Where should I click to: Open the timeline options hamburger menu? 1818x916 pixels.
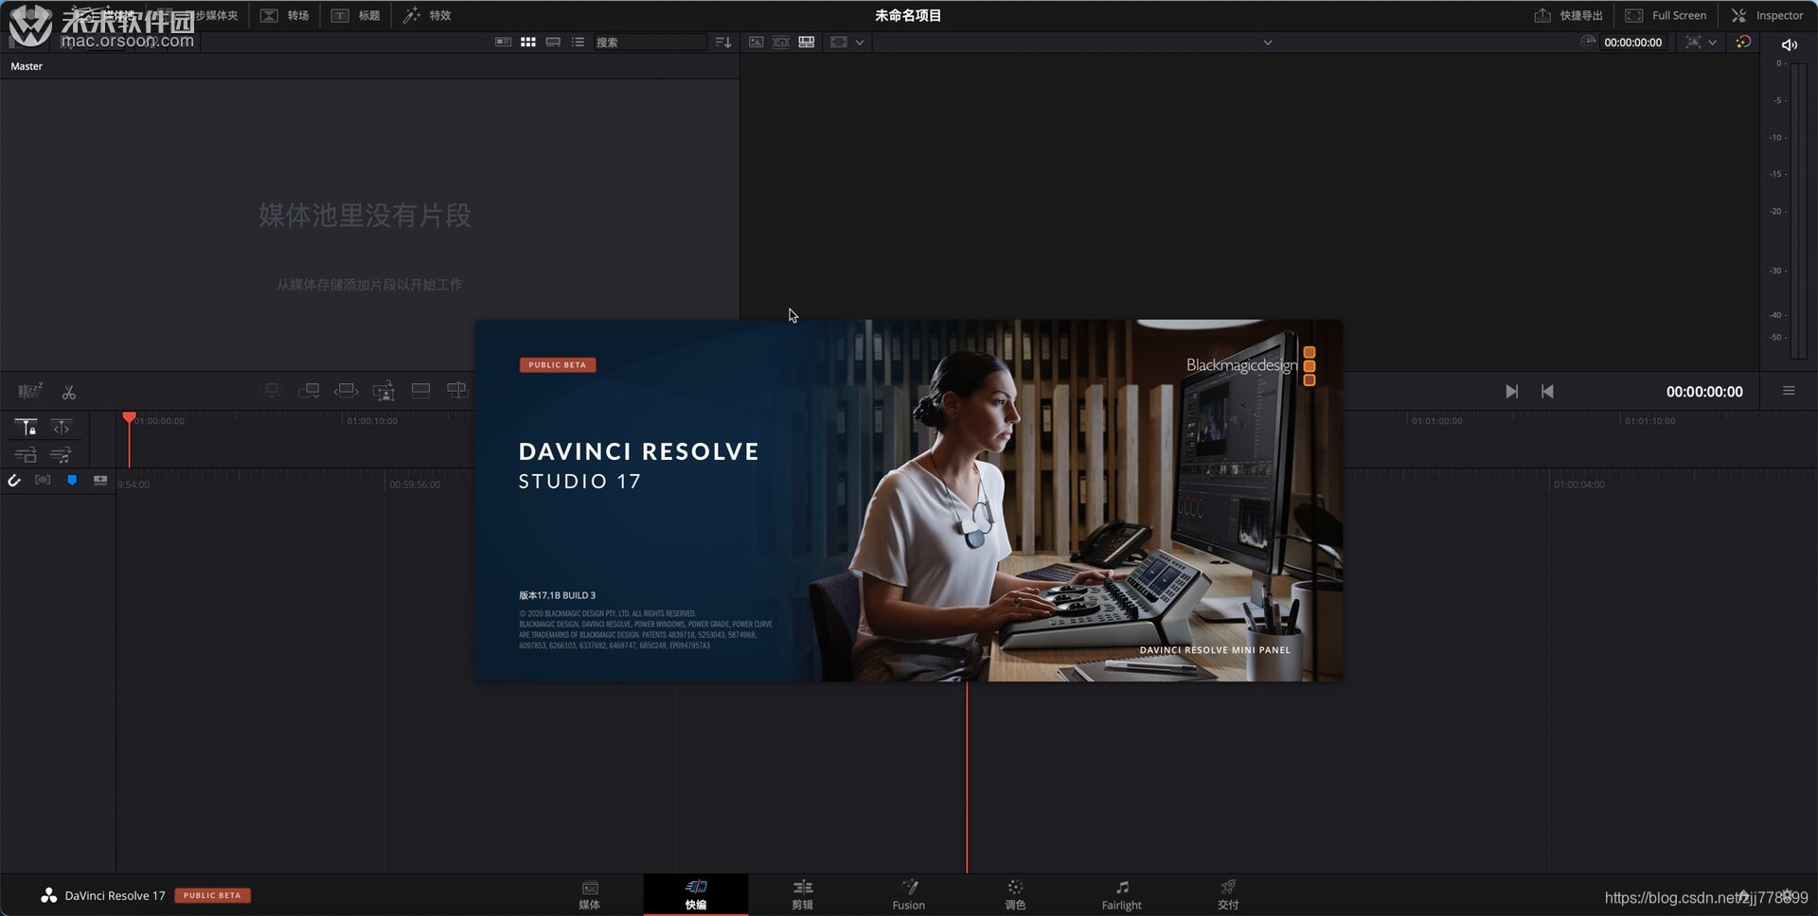pyautogui.click(x=1789, y=391)
